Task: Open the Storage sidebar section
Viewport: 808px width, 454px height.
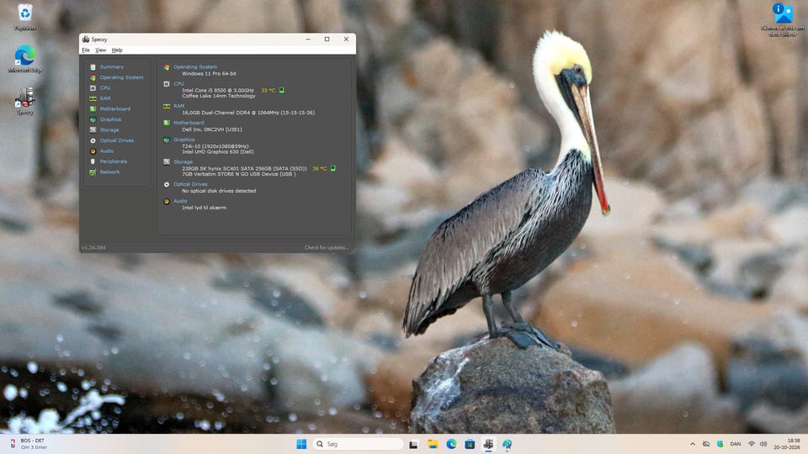Action: (104, 130)
